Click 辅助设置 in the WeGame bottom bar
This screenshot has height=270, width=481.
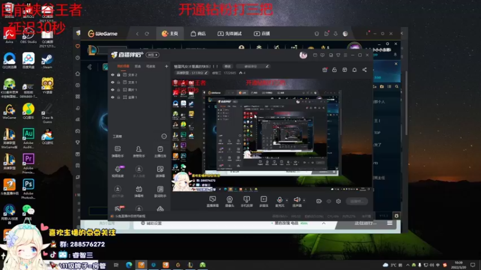[x=152, y=223]
